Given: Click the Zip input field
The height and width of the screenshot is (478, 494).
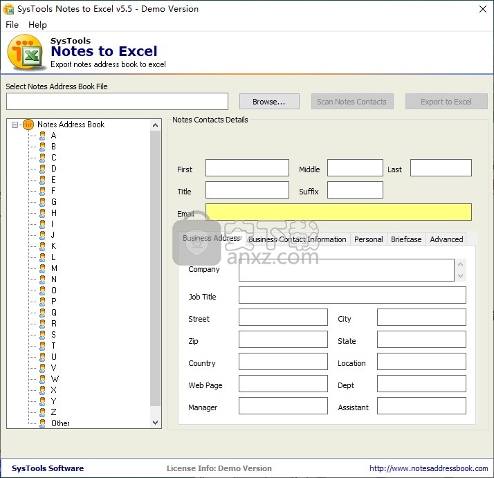Looking at the screenshot, I should tap(283, 340).
